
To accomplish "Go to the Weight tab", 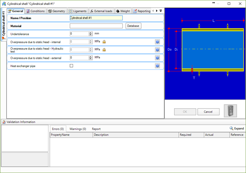I will point(123,11).
